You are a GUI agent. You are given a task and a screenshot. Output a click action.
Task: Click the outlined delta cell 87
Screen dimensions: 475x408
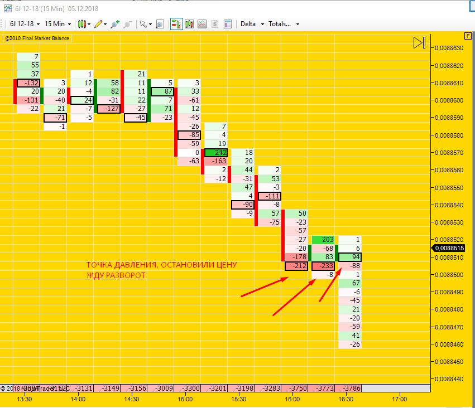tap(162, 91)
